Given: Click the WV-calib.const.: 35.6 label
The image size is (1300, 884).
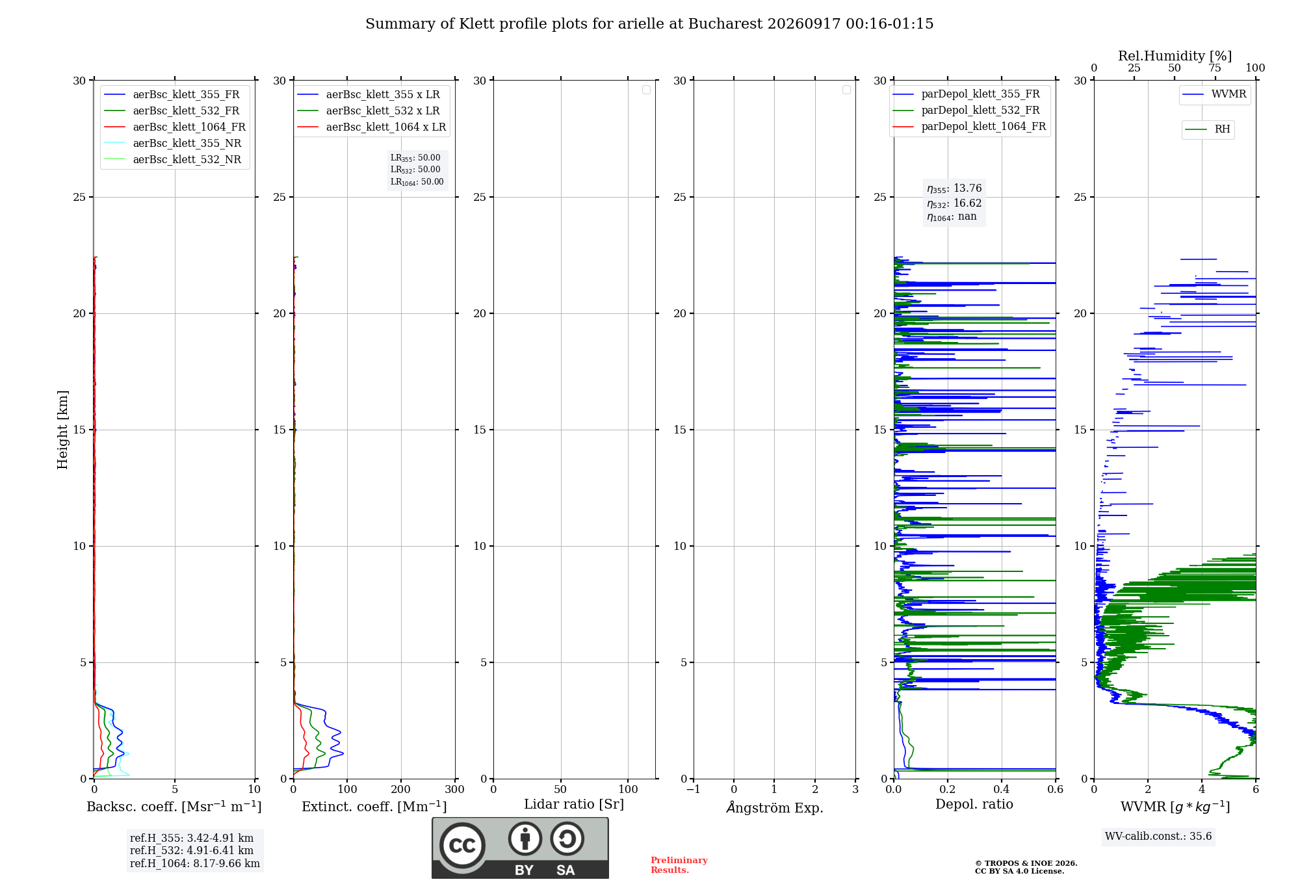Looking at the screenshot, I should [1158, 837].
